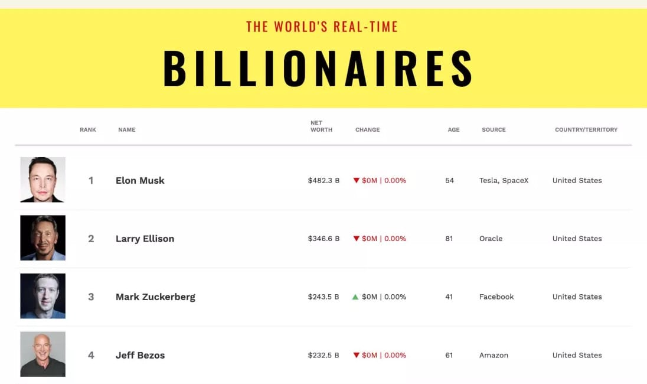Image resolution: width=647 pixels, height=384 pixels.
Task: Sort by Net Worth column header
Action: tap(321, 126)
